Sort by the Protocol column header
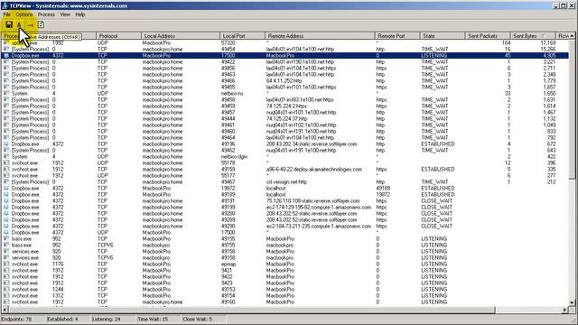 coord(118,36)
